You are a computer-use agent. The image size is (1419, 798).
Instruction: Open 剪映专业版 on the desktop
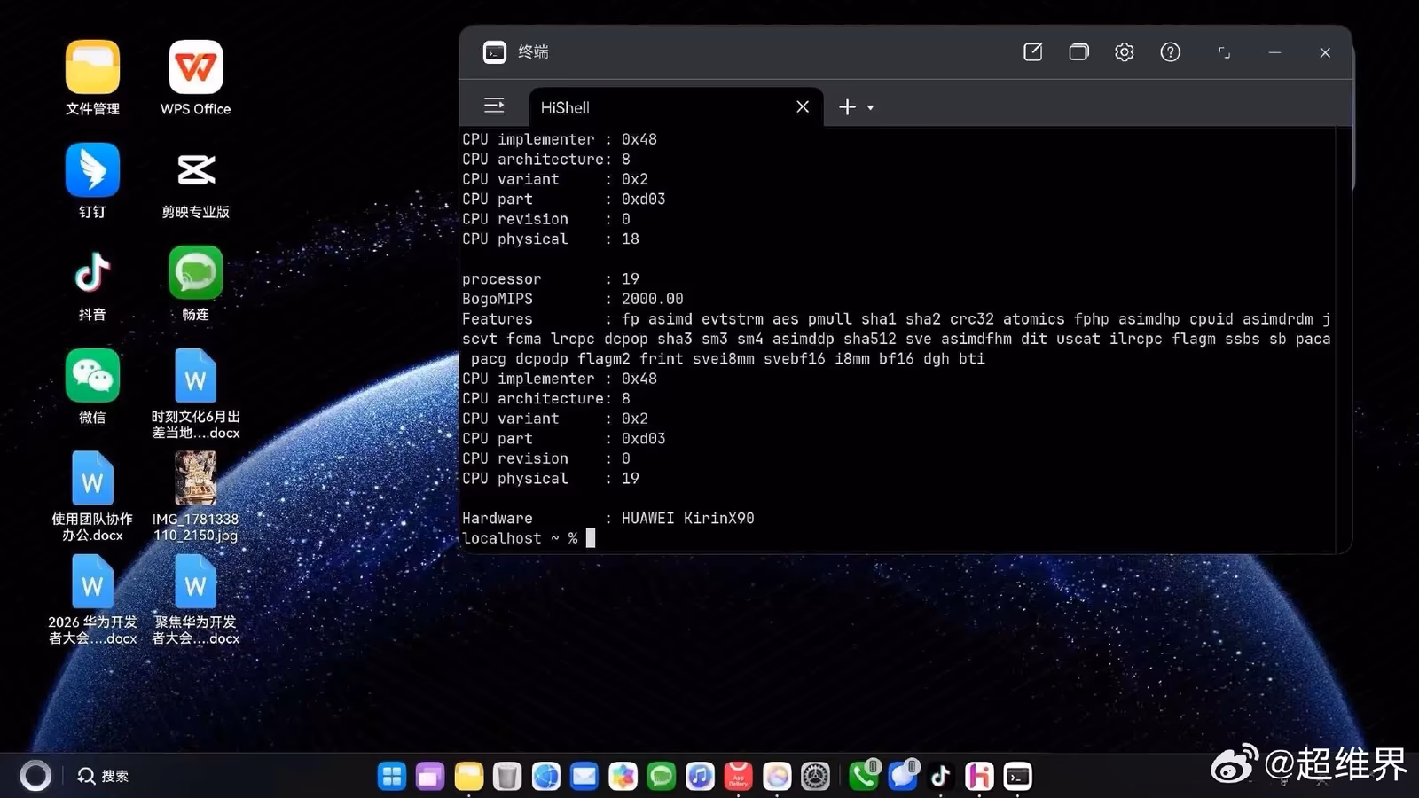[195, 170]
